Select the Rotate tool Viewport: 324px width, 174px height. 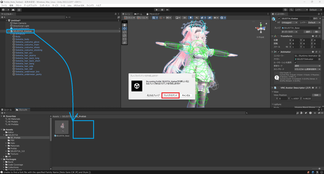click(x=124, y=32)
